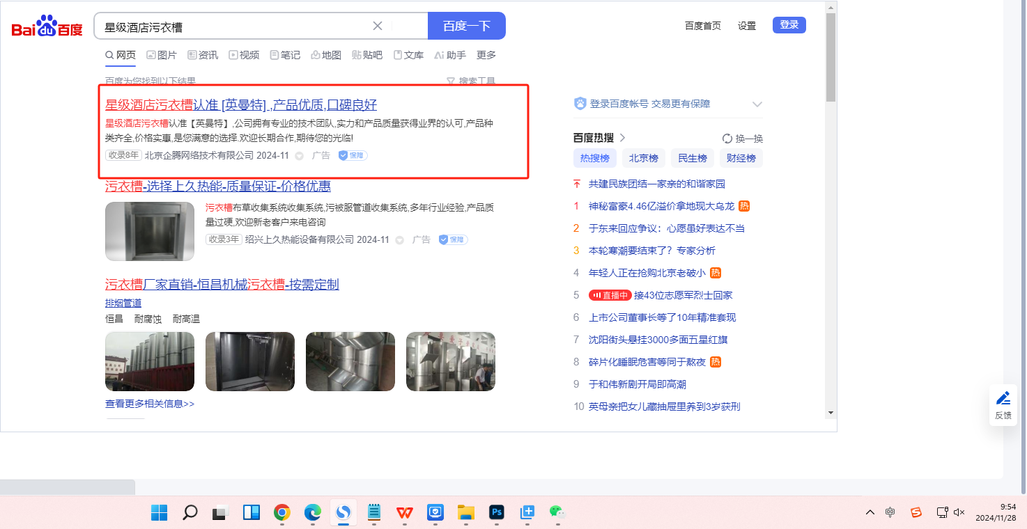Screen dimensions: 1027x529
Task: Click the Baidu logo
Action: tap(47, 26)
